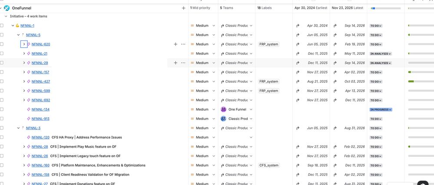Viewport: 434px width, 185px height.
Task: Click the start date rollup arrow for NFNNL-427
Action: coord(298,81)
